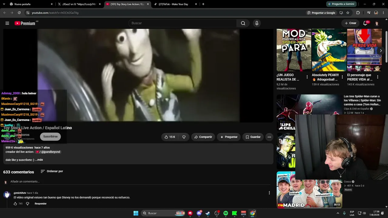The height and width of the screenshot is (218, 388).
Task: Open the YouTube hamburger guide menu
Action: (7, 23)
